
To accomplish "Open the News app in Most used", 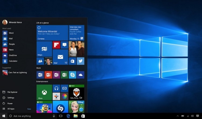I will (8, 50).
